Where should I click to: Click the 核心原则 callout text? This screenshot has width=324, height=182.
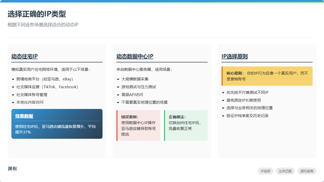(267, 76)
